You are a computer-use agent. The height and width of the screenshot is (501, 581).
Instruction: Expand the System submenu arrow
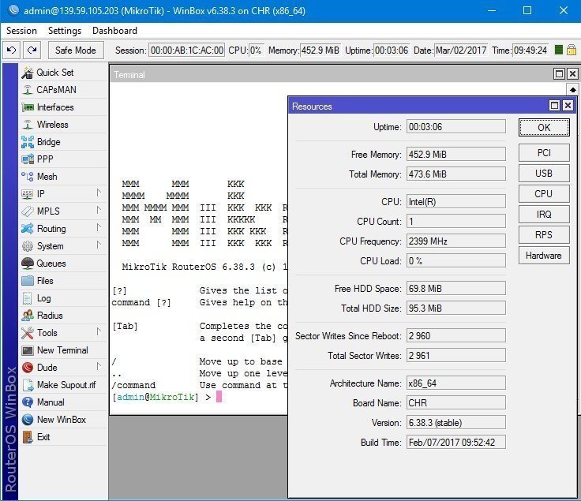pos(99,245)
